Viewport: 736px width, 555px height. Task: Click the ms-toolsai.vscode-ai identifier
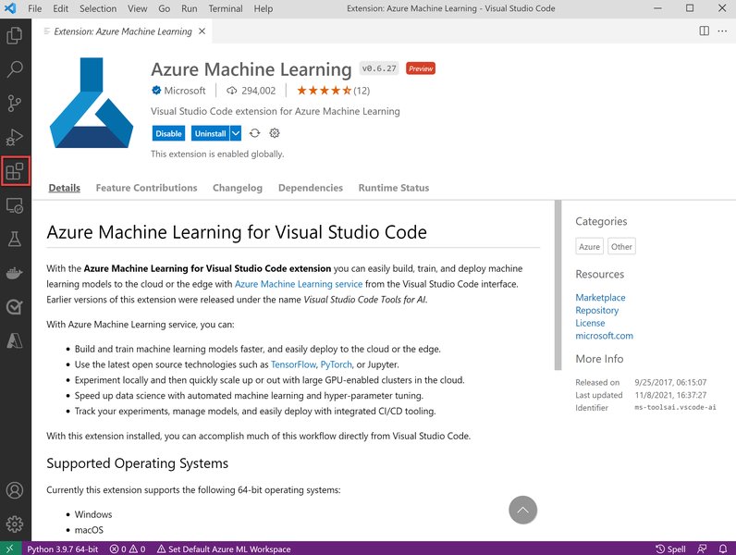point(675,407)
